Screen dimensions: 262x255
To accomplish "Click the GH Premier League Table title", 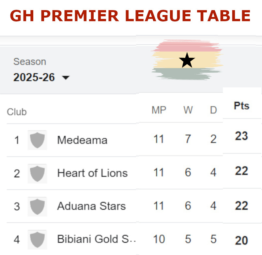I will coord(130,16).
